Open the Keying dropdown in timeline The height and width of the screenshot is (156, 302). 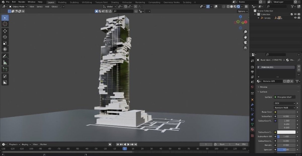pos(26,144)
